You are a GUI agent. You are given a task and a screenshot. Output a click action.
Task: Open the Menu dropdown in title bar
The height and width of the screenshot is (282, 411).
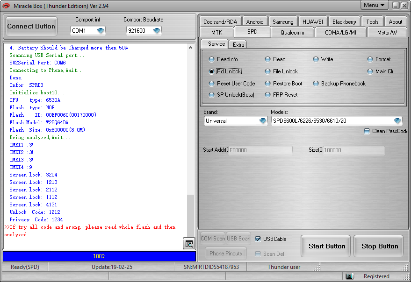[x=374, y=5]
